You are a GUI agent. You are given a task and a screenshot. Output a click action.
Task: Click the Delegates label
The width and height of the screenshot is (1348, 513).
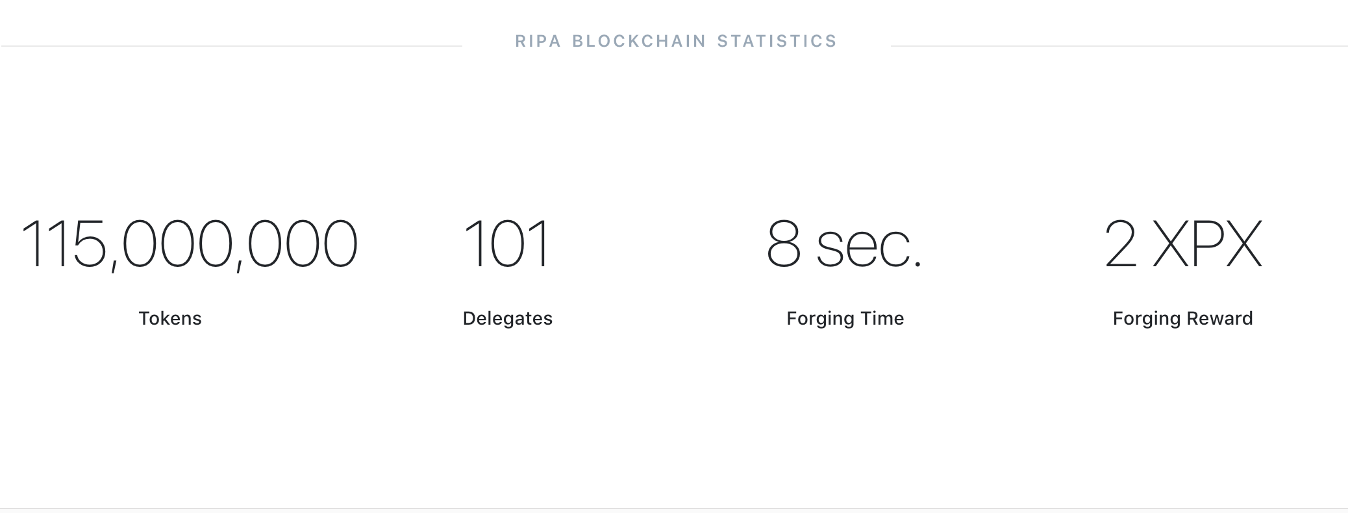(507, 318)
